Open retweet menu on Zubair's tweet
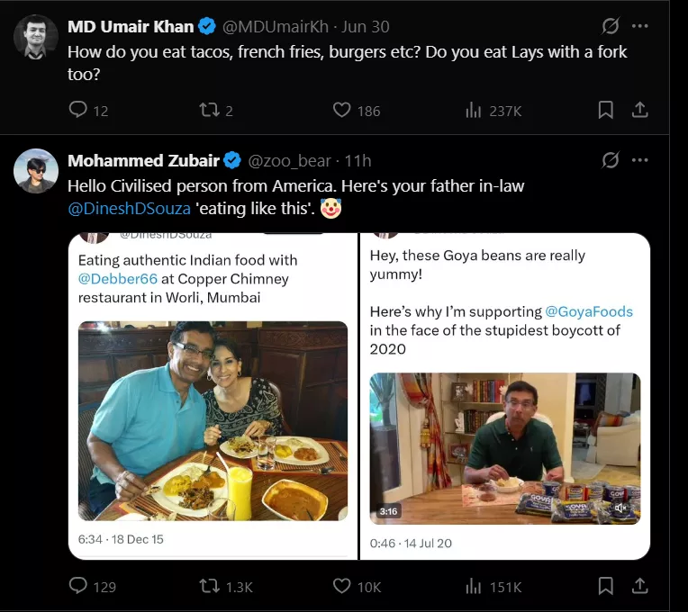 tap(208, 586)
